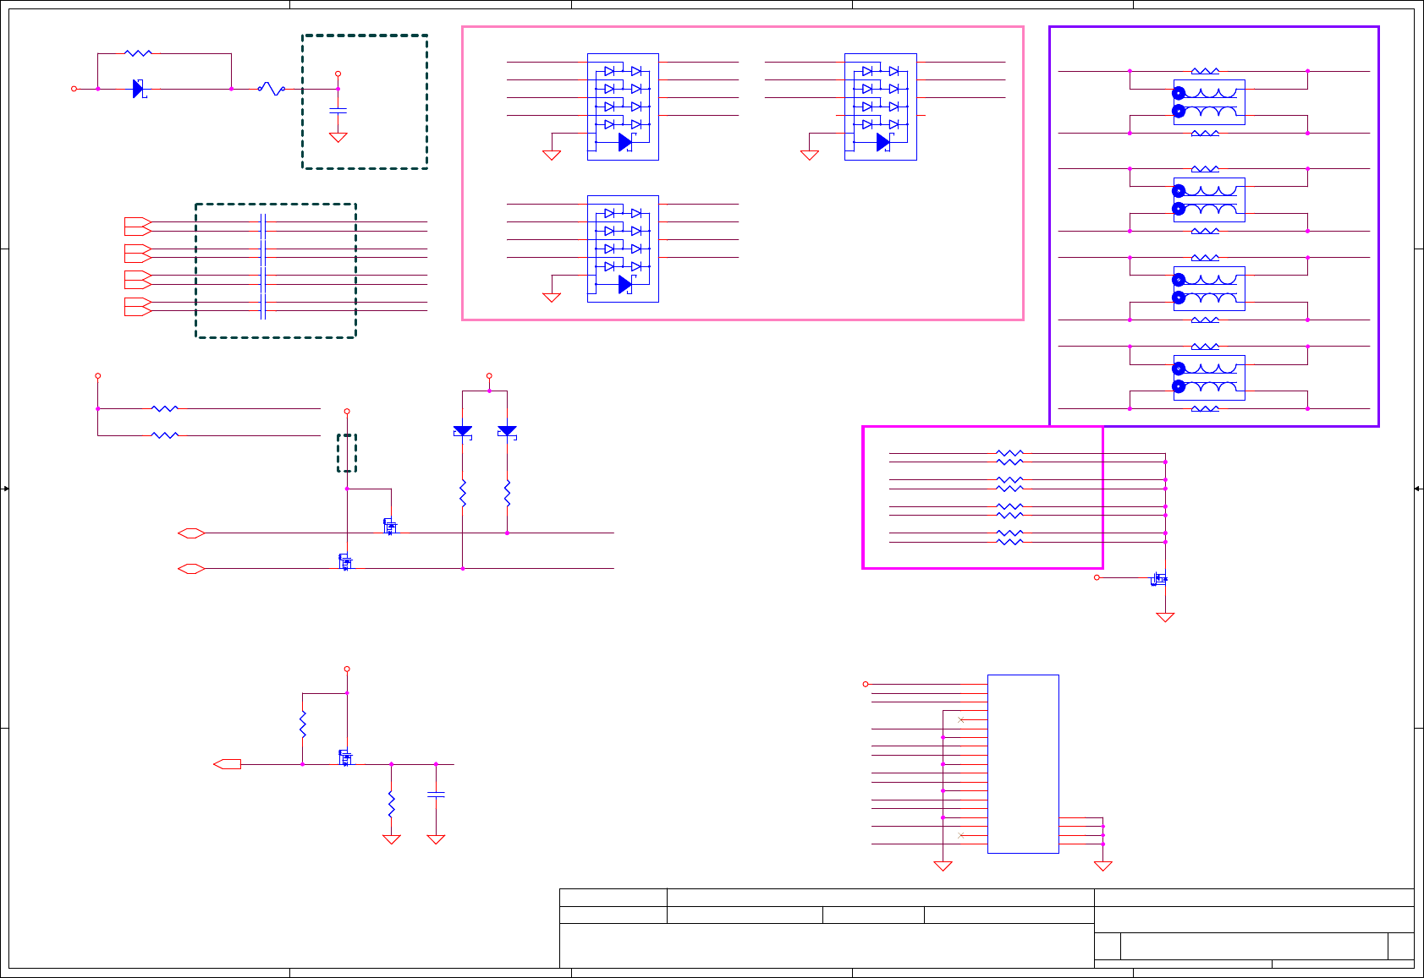Click the ground symbol left of the large IC
The height and width of the screenshot is (978, 1424).
[x=943, y=866]
